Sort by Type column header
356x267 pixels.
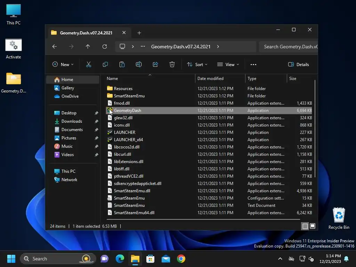point(266,78)
